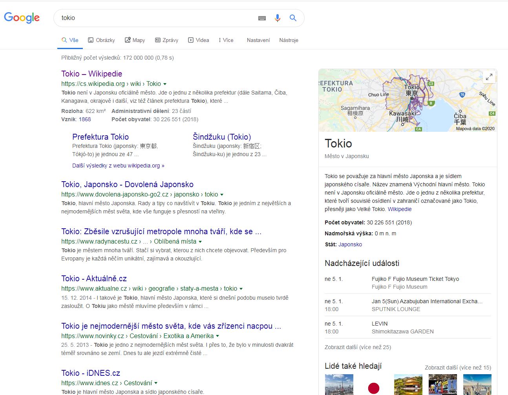Image resolution: width=508 pixels, height=395 pixels.
Task: Open the on-screen keyboard icon in search box
Action: 262,18
